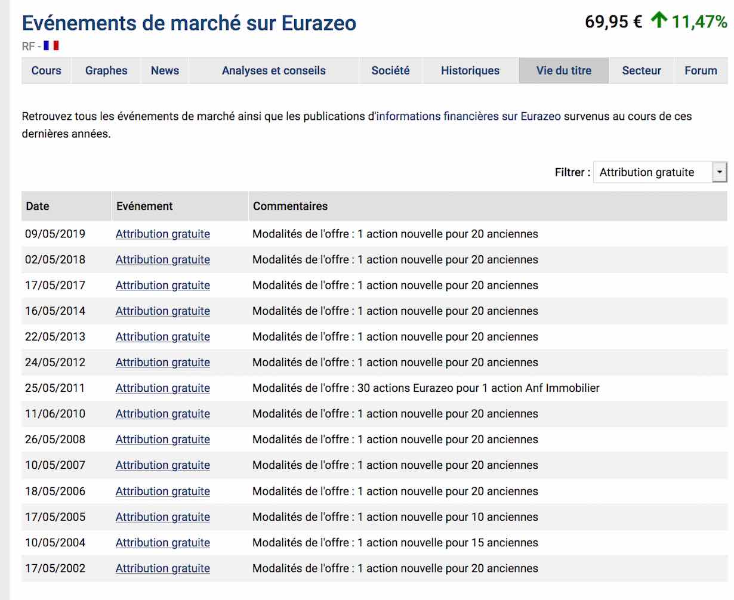Follow informations financières sur Eurazeo link

click(468, 116)
